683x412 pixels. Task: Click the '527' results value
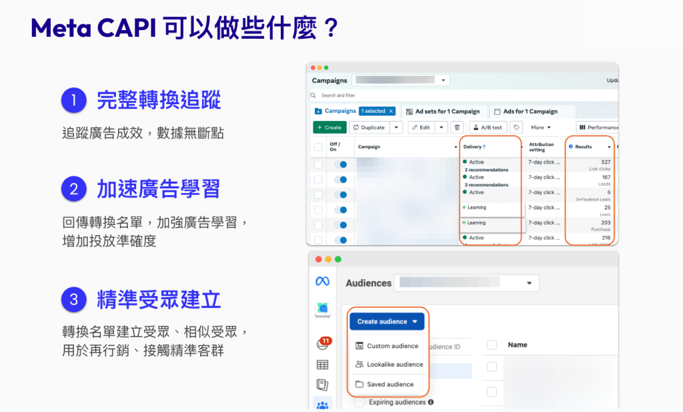pos(606,162)
